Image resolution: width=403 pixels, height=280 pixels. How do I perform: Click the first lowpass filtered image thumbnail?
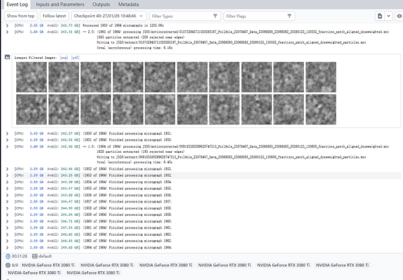click(31, 77)
